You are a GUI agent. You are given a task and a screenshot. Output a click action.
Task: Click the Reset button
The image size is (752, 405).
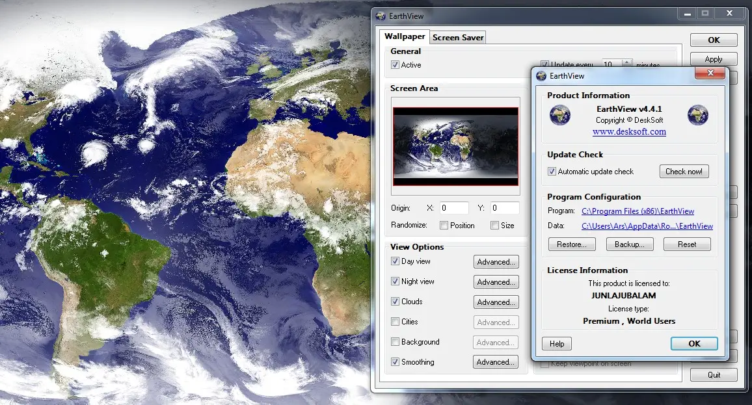687,244
